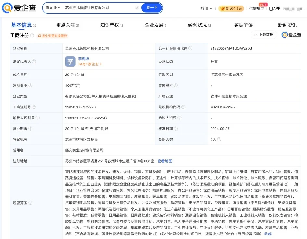The image size is (307, 239).
Task: Click help icon beside 实缴资本
Action: click(176, 85)
